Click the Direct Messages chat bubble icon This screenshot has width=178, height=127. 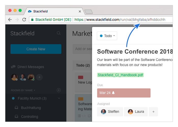[13, 67]
